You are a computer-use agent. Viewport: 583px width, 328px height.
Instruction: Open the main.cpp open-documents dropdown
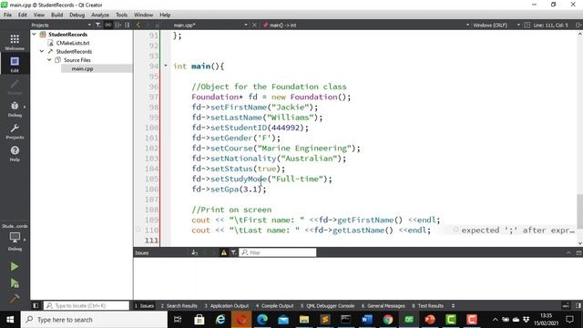coord(210,25)
